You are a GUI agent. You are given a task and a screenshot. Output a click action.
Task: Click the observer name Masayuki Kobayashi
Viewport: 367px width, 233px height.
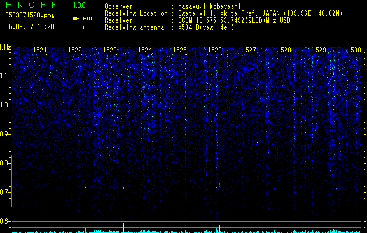[x=209, y=6]
